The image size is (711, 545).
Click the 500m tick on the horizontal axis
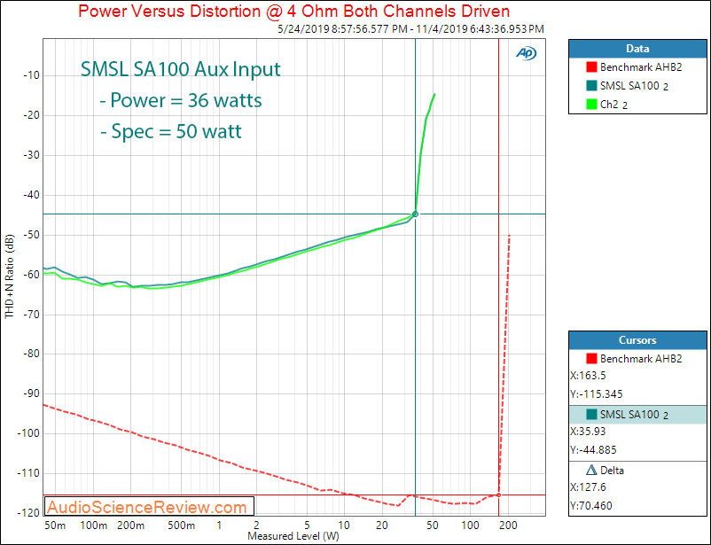[182, 526]
